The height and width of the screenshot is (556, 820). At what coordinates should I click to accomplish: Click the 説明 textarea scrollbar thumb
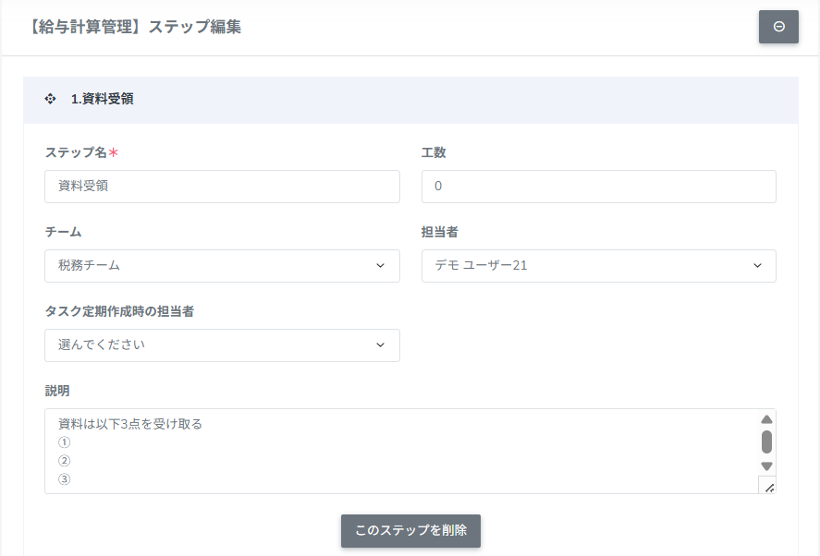(x=766, y=441)
